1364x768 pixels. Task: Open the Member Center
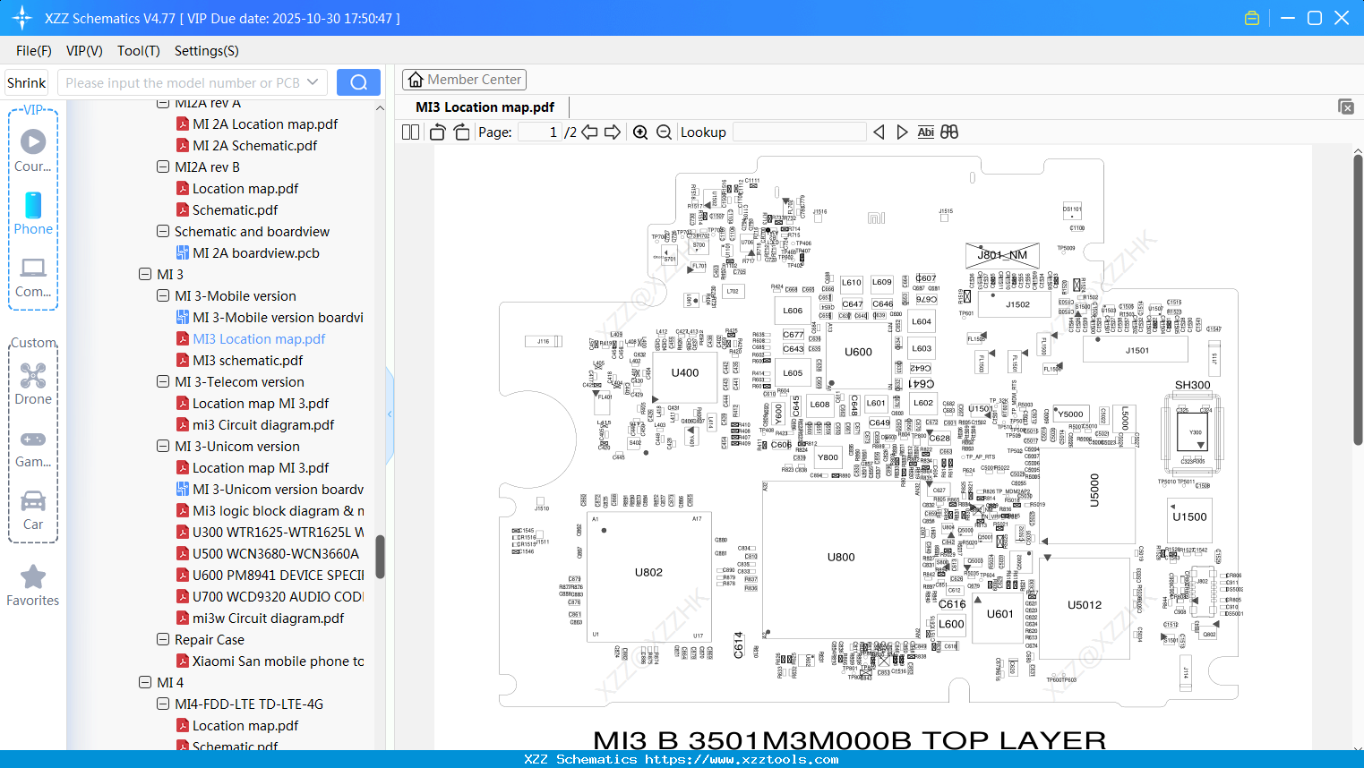point(464,80)
